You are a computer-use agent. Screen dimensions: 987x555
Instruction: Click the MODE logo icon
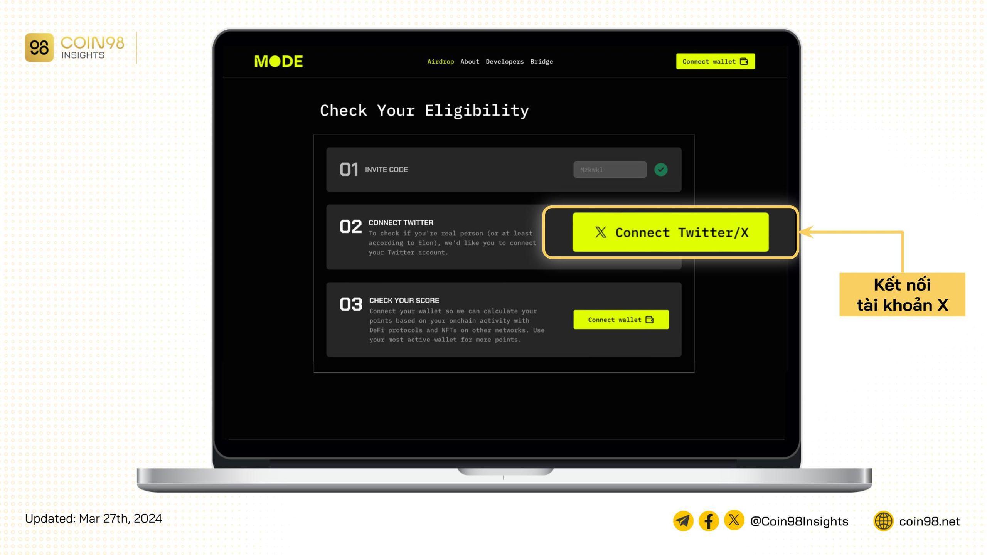click(278, 61)
